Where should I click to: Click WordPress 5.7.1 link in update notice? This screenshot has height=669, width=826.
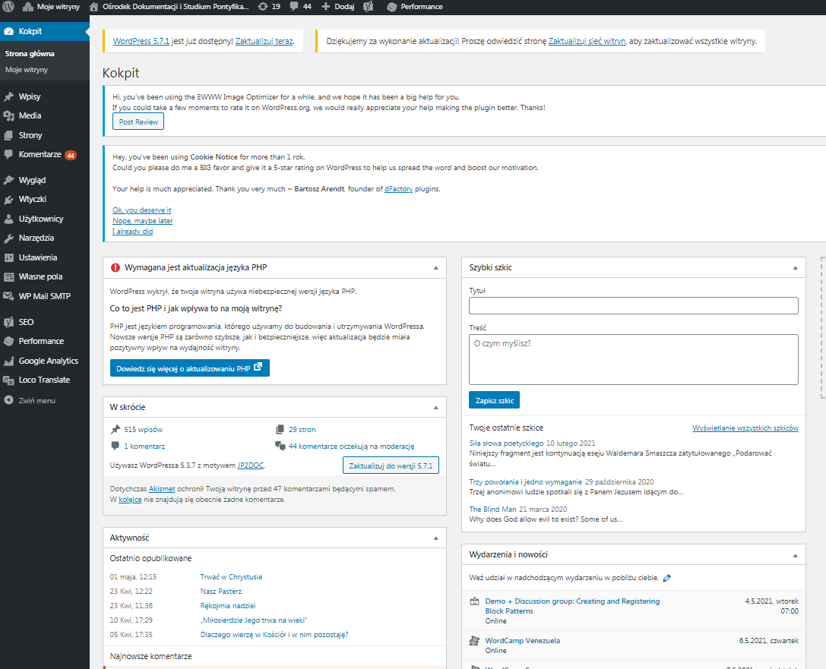[141, 41]
